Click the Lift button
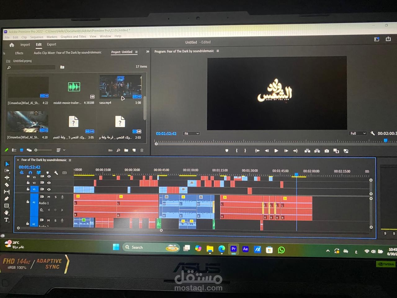The width and height of the screenshot is (397, 298). coord(307,151)
